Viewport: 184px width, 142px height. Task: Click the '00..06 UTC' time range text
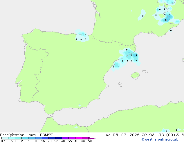[153, 135]
